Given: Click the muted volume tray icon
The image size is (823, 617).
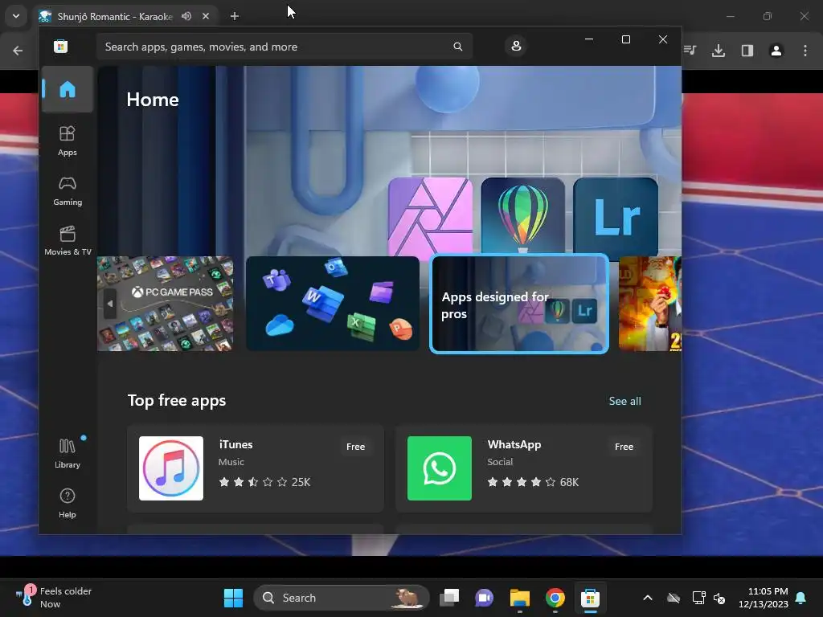Looking at the screenshot, I should click(x=719, y=598).
